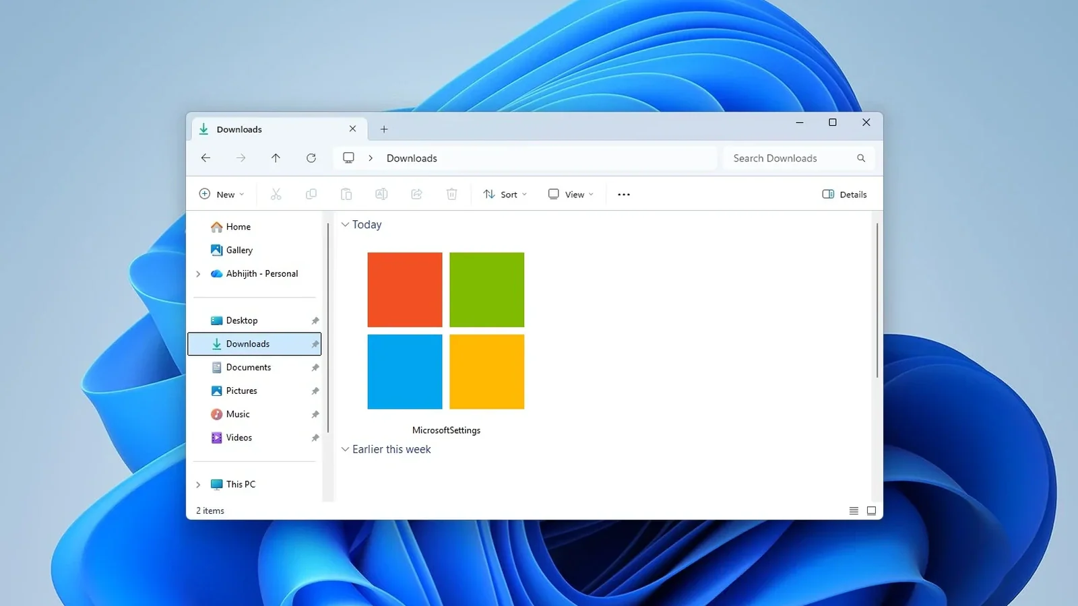Click the file list vertical scrollbar
This screenshot has height=606, width=1078.
point(877,300)
